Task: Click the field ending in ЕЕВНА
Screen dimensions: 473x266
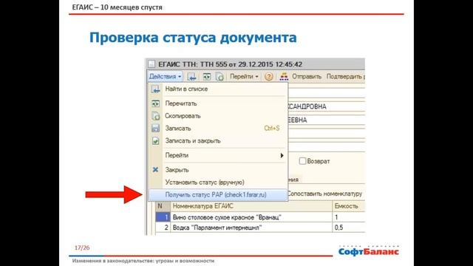Action: [x=327, y=120]
